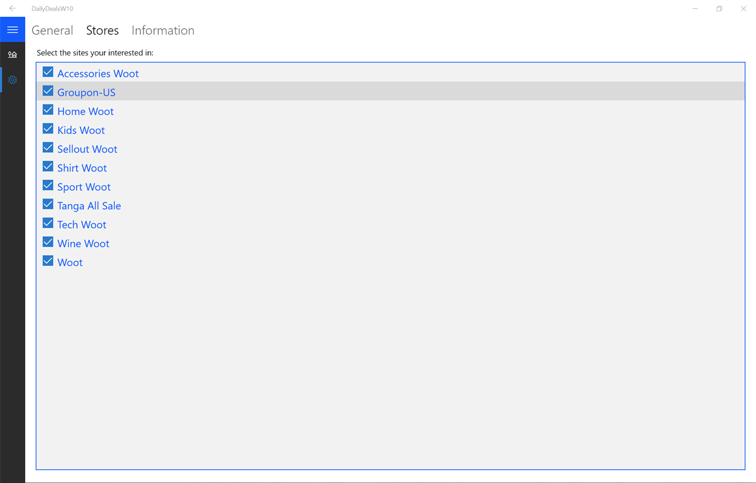Toggle the Home Woot checkbox

pyautogui.click(x=48, y=110)
